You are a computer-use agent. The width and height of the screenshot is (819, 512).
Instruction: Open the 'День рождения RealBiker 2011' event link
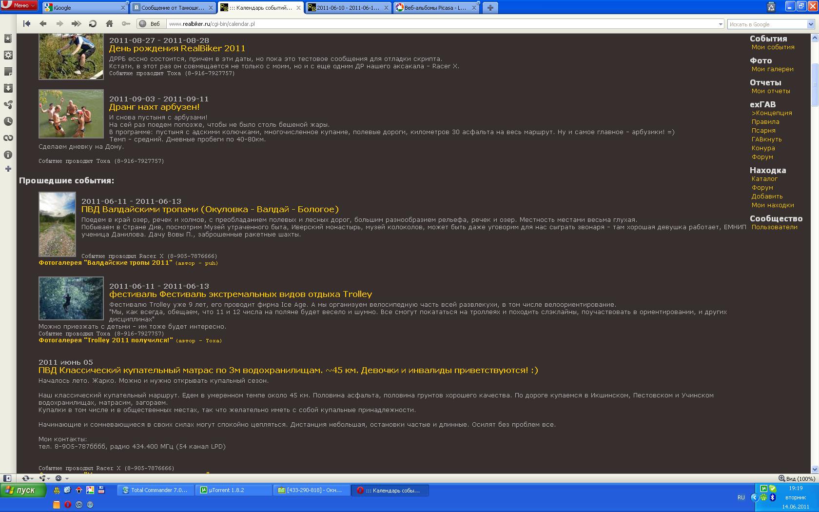[x=177, y=48]
